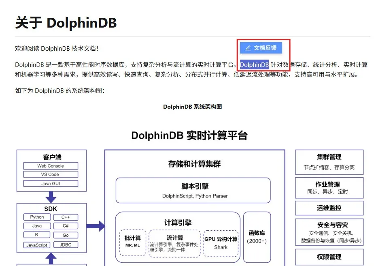Click the 批计算 MR, ML box
Viewport: 378px width, 266px height.
[133, 242]
